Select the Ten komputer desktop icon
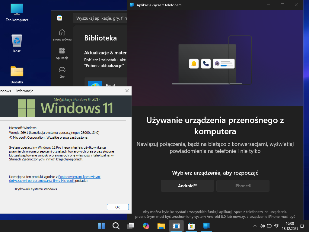309x232 pixels. point(17,13)
